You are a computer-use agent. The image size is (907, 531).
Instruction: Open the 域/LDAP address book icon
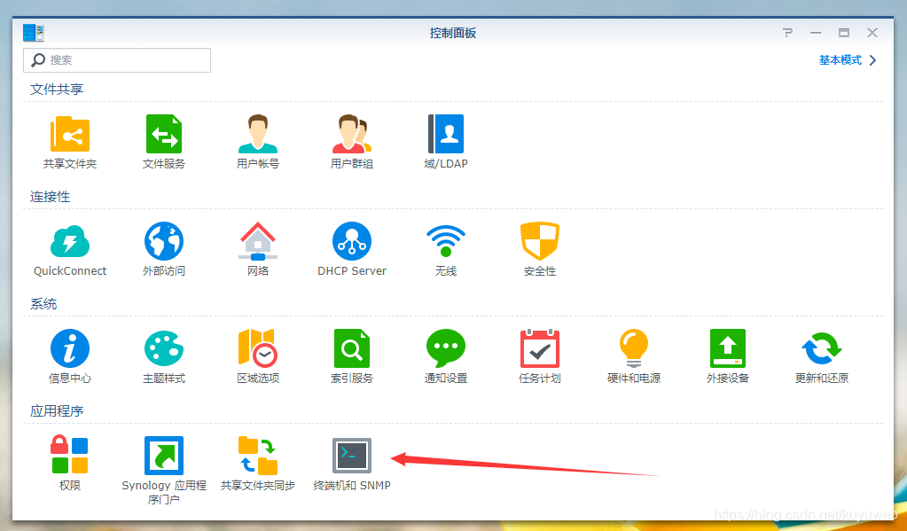coord(445,134)
